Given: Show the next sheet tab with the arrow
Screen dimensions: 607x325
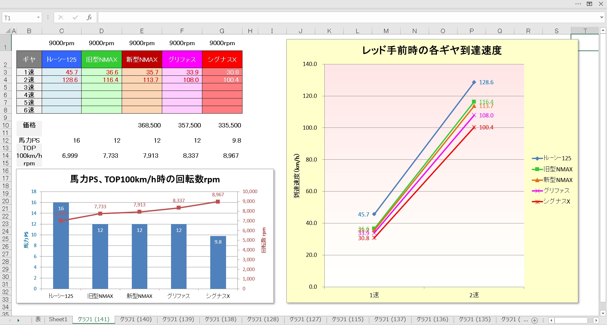Looking at the screenshot, I should click(18, 320).
